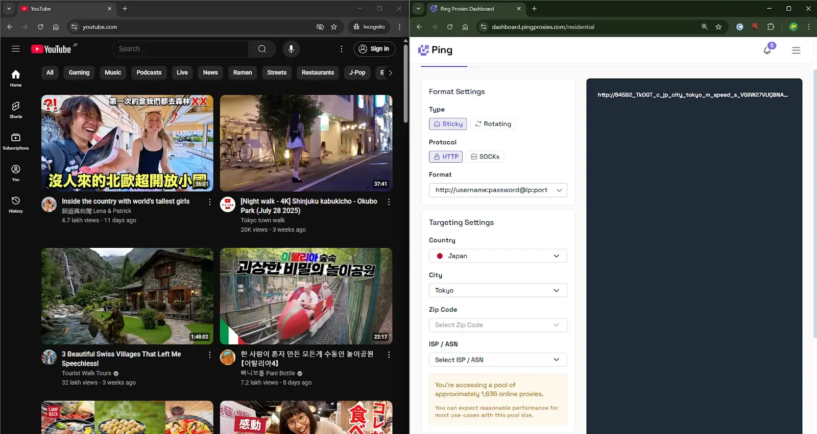Open options for '3 Beautiful Swiss Villages' video
Viewport: 817px width, 434px height.
point(209,354)
